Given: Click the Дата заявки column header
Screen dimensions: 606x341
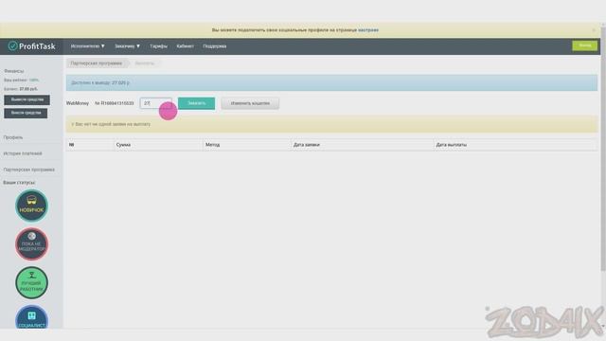Looking at the screenshot, I should point(307,145).
